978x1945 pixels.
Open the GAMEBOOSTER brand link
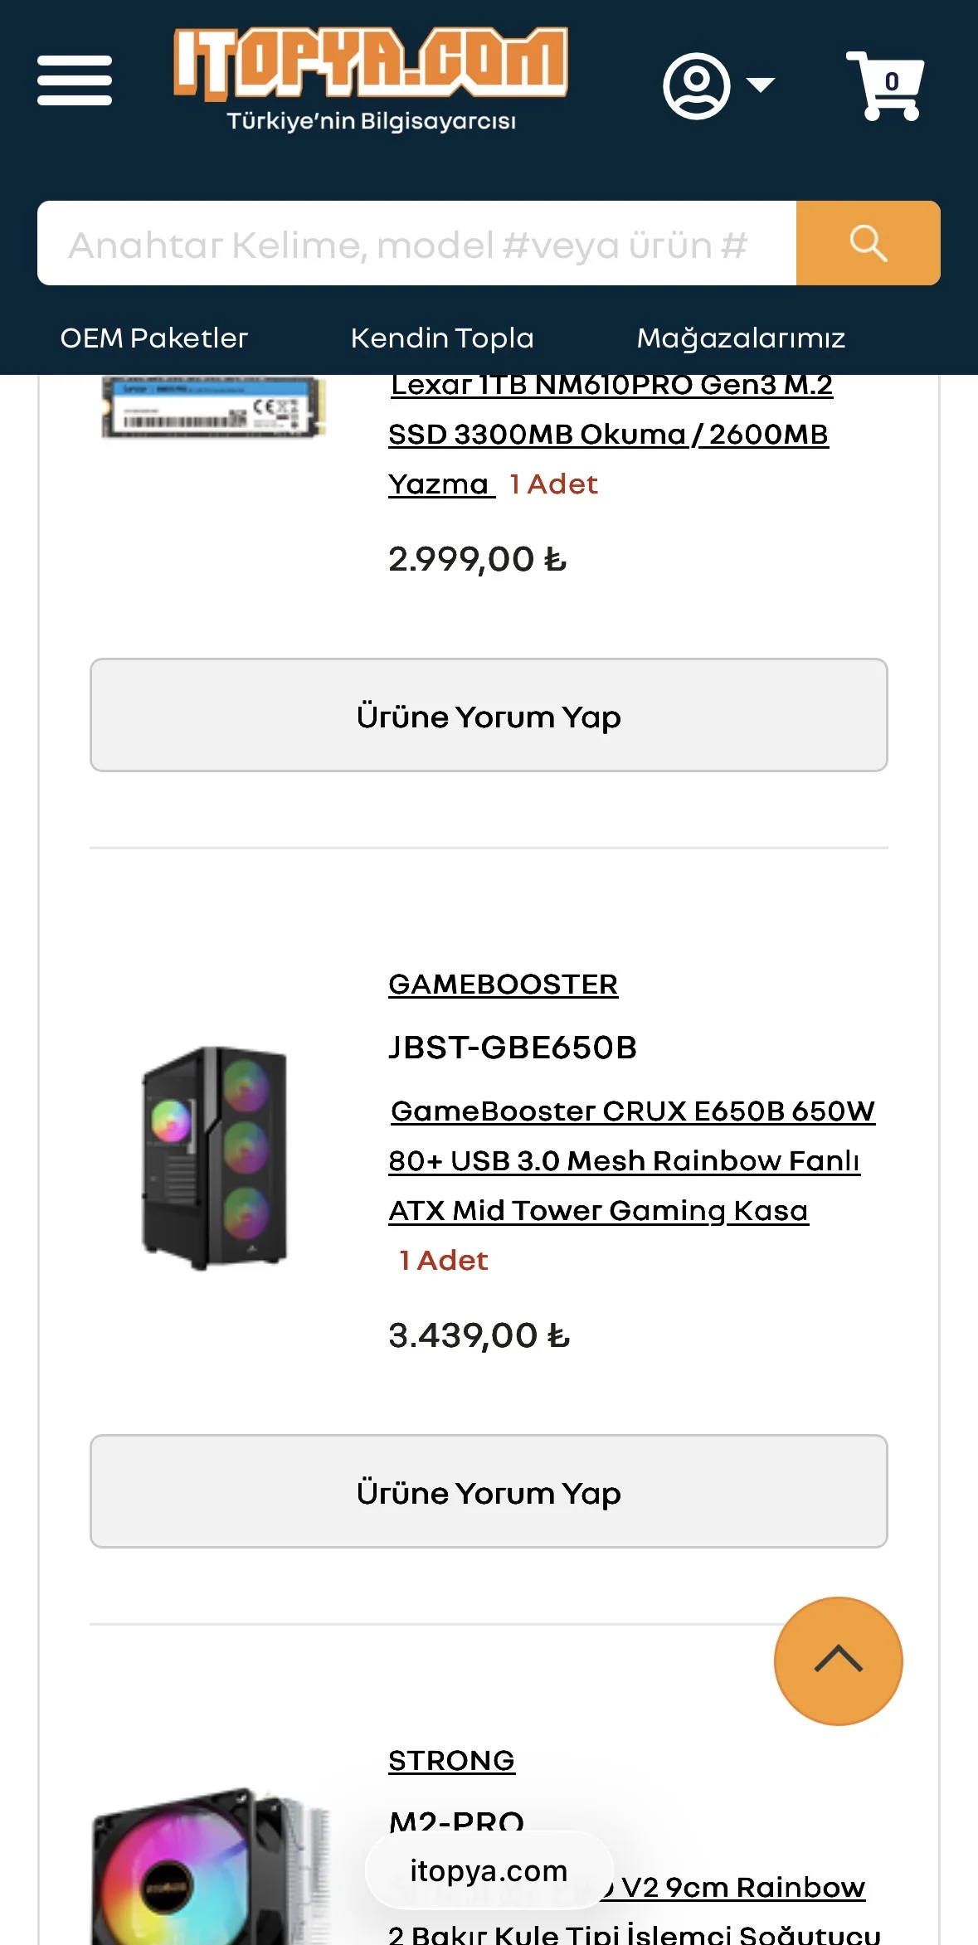pos(503,985)
